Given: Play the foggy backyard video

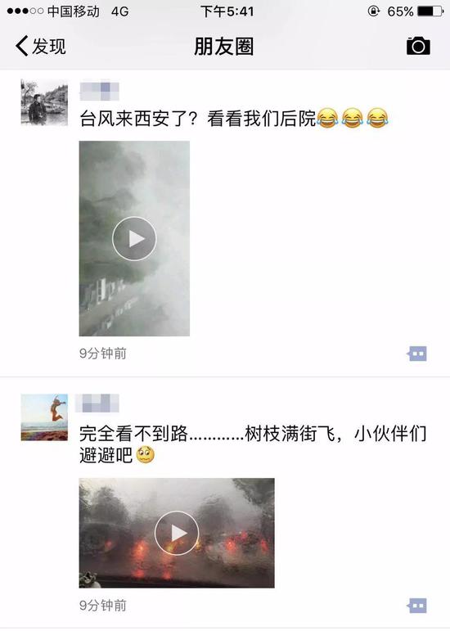Looking at the screenshot, I should click(x=134, y=239).
